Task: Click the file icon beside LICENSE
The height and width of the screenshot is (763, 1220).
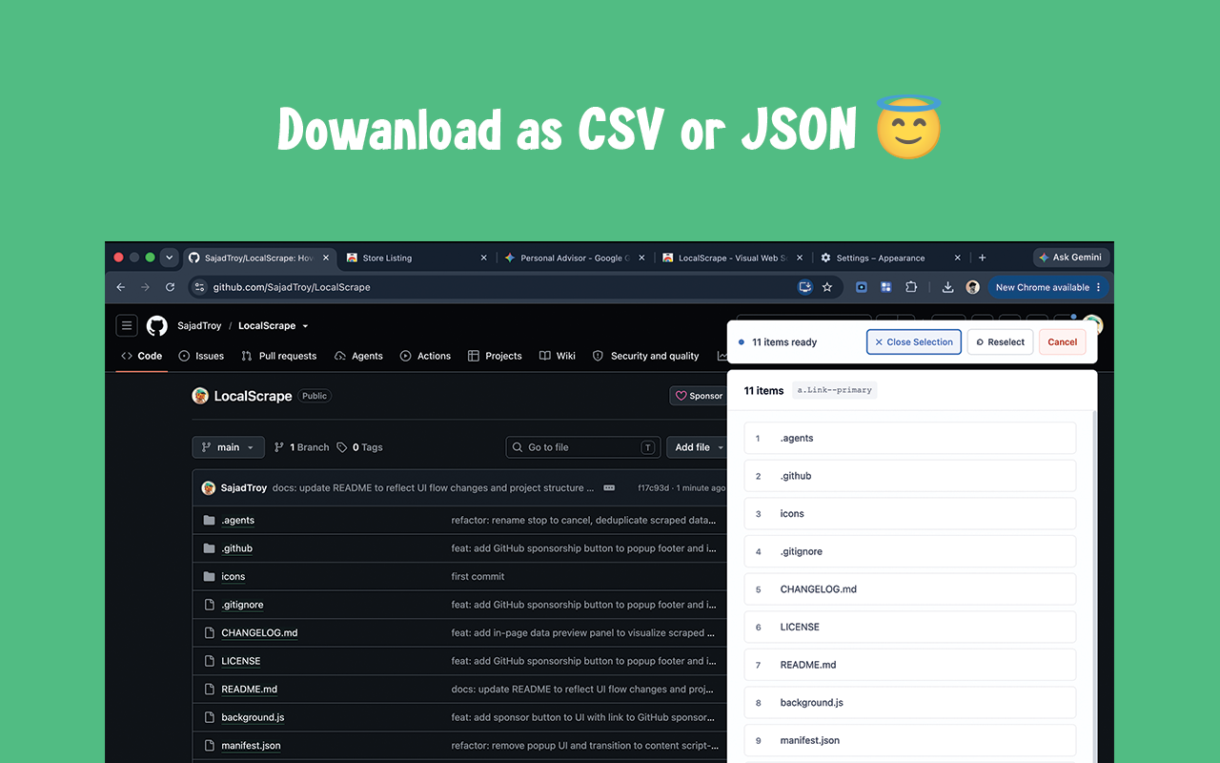Action: point(210,661)
